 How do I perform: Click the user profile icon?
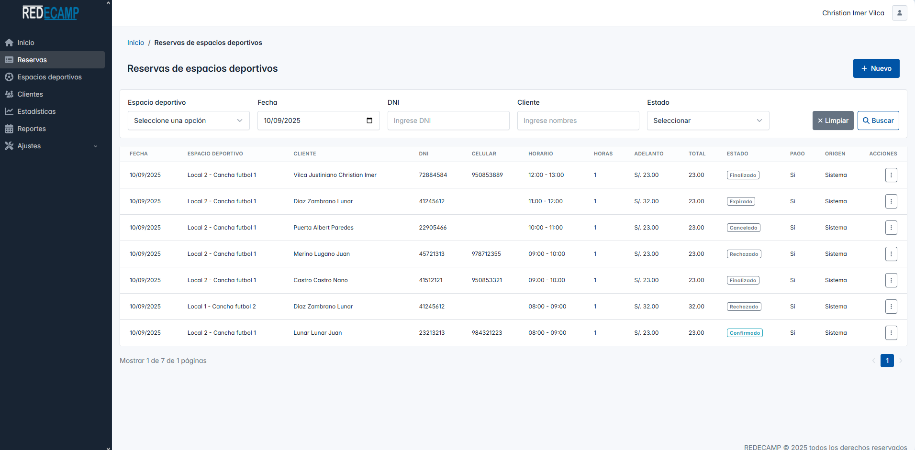pyautogui.click(x=899, y=13)
